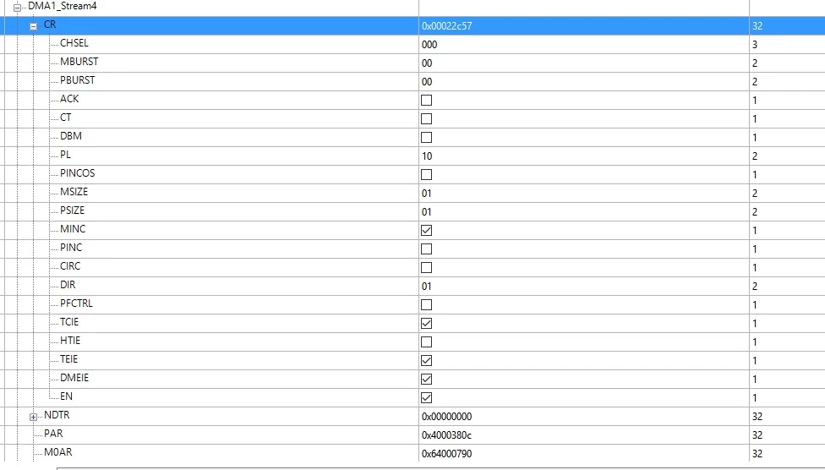Collapse the DMA1_Stream4 tree node

18,8
